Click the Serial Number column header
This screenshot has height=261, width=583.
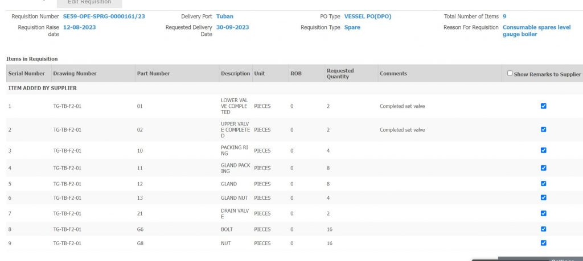[x=26, y=74]
